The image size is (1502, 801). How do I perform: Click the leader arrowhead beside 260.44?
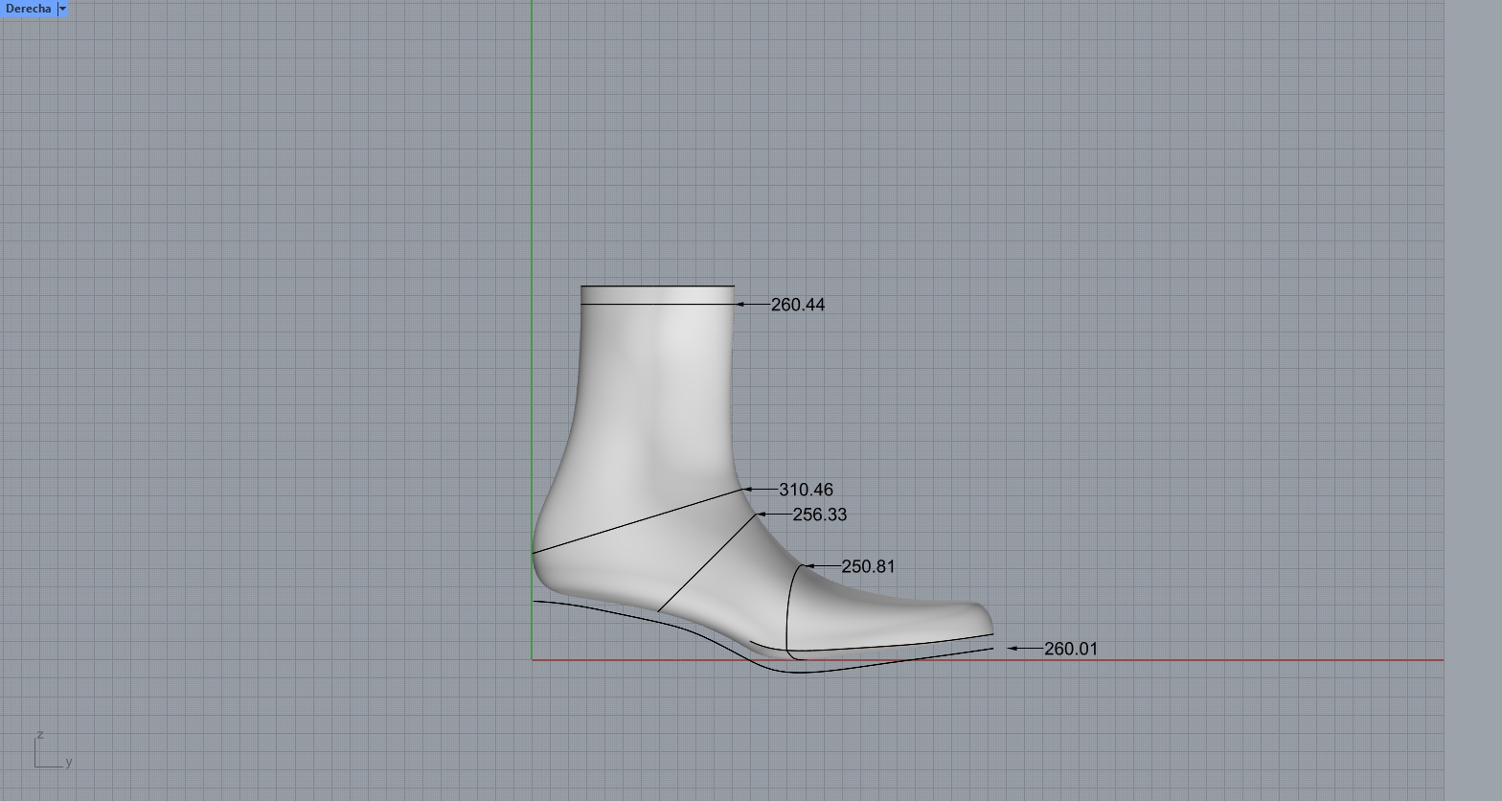coord(740,305)
